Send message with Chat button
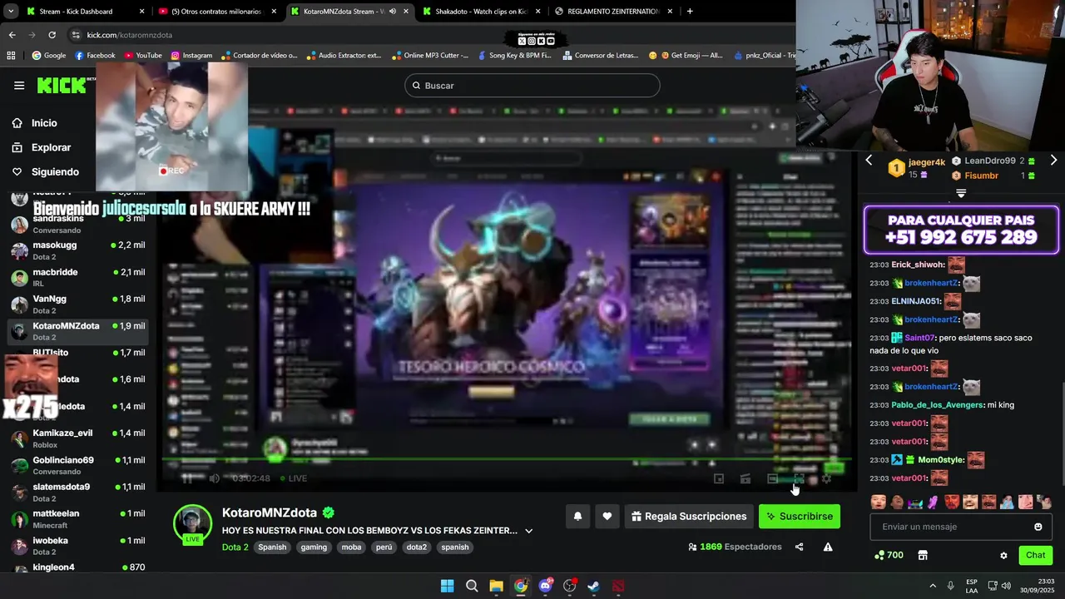The image size is (1065, 599). 1035,555
